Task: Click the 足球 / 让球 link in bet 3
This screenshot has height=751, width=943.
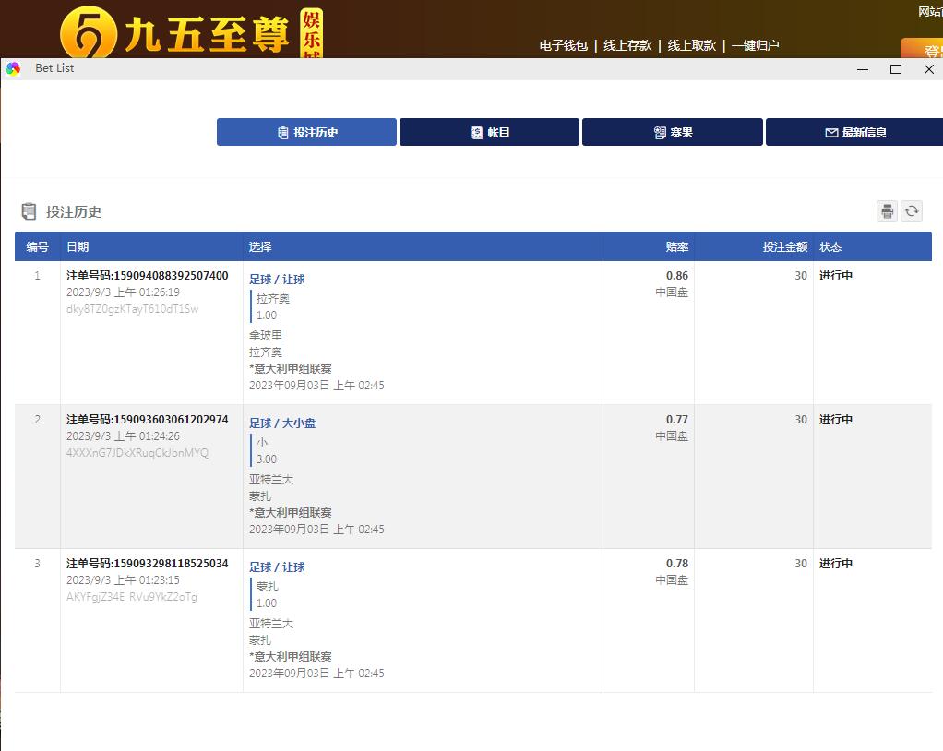Action: (277, 567)
